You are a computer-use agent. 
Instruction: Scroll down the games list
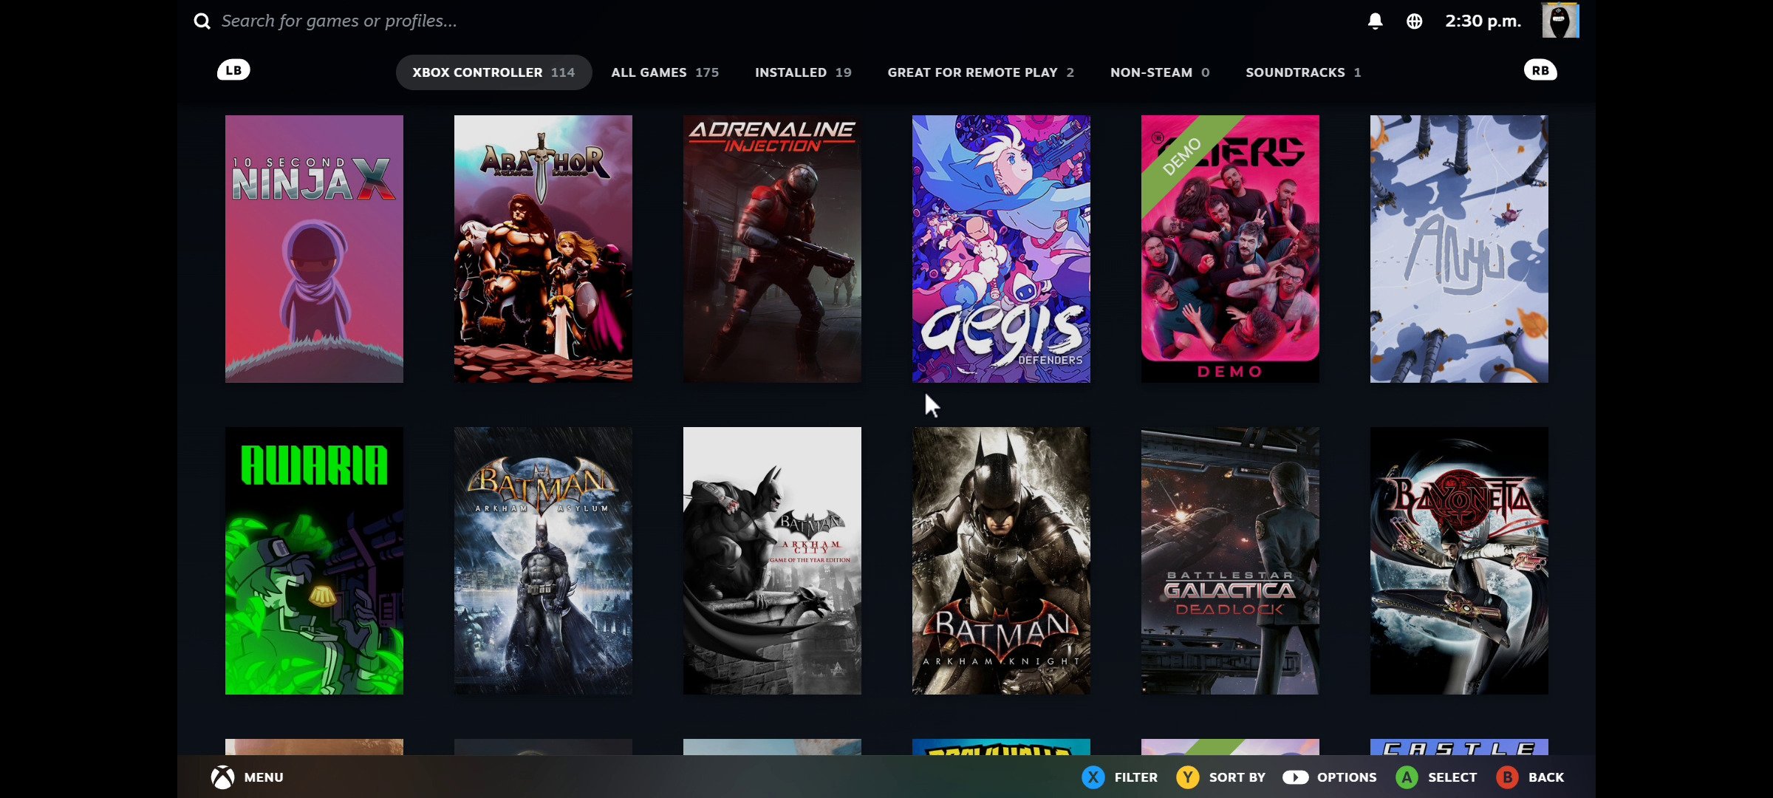(886, 746)
